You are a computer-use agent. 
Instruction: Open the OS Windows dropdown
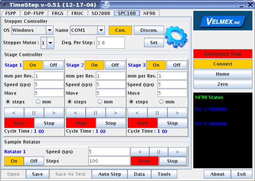[x=50, y=30]
